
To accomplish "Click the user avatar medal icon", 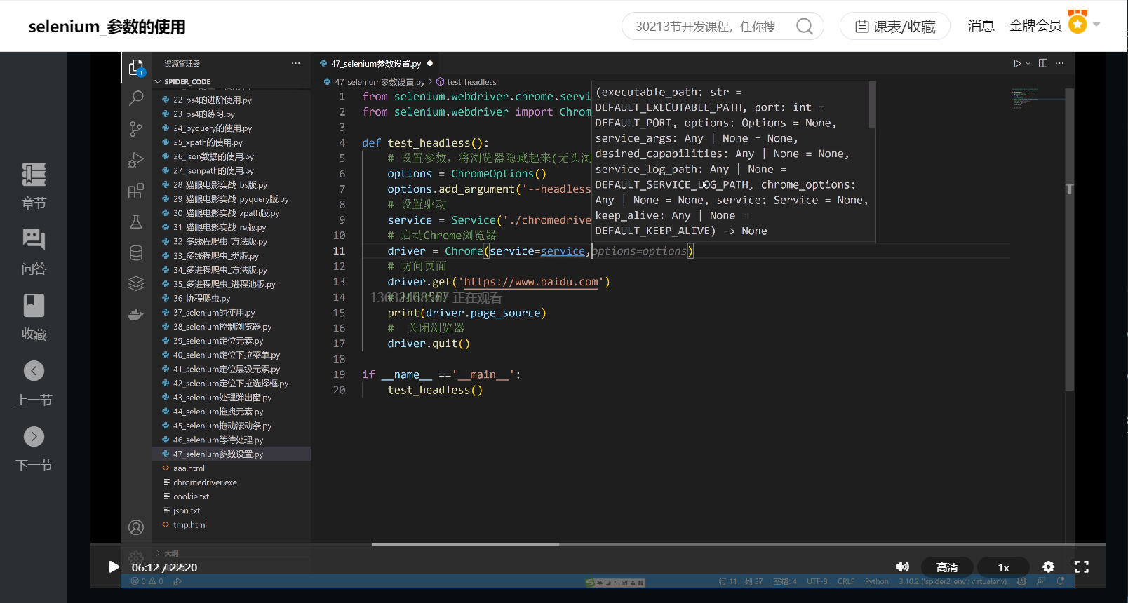I will point(1077,22).
